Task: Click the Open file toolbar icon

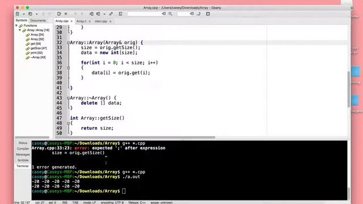Action: click(30, 14)
